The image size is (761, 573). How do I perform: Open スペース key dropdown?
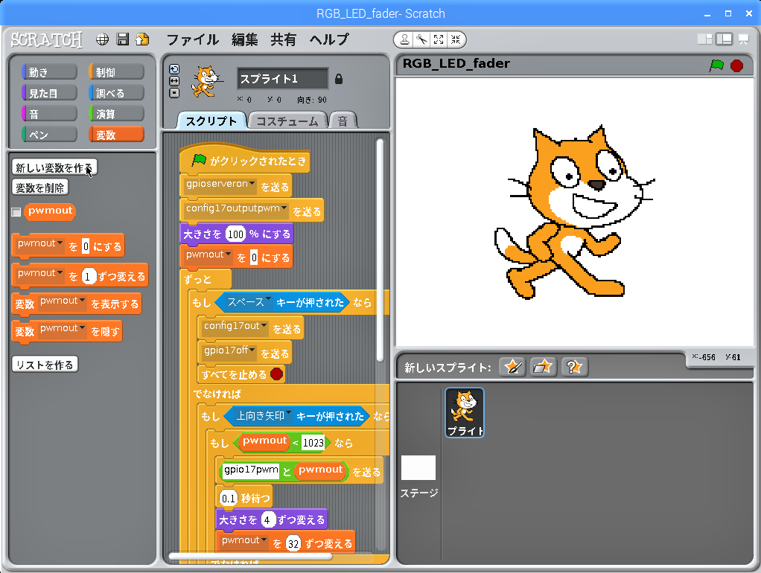(268, 300)
